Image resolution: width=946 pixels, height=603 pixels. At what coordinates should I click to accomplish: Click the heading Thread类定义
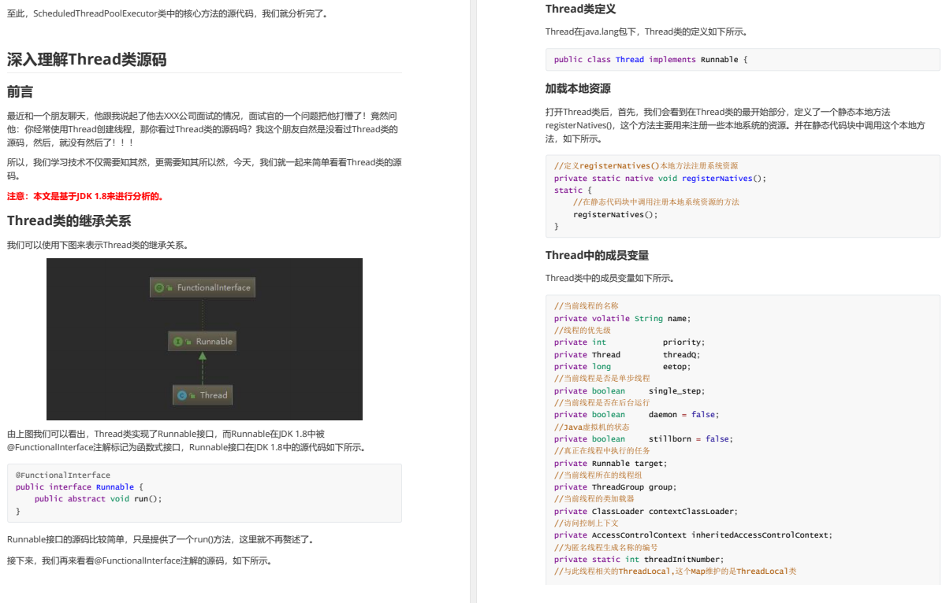(x=581, y=9)
